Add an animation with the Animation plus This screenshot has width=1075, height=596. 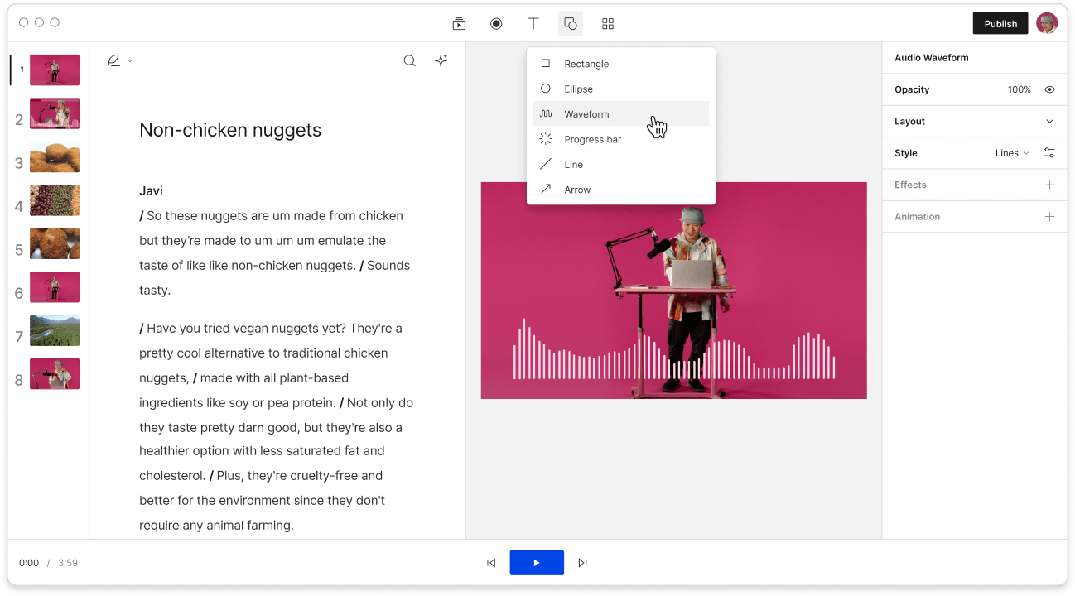click(1049, 216)
